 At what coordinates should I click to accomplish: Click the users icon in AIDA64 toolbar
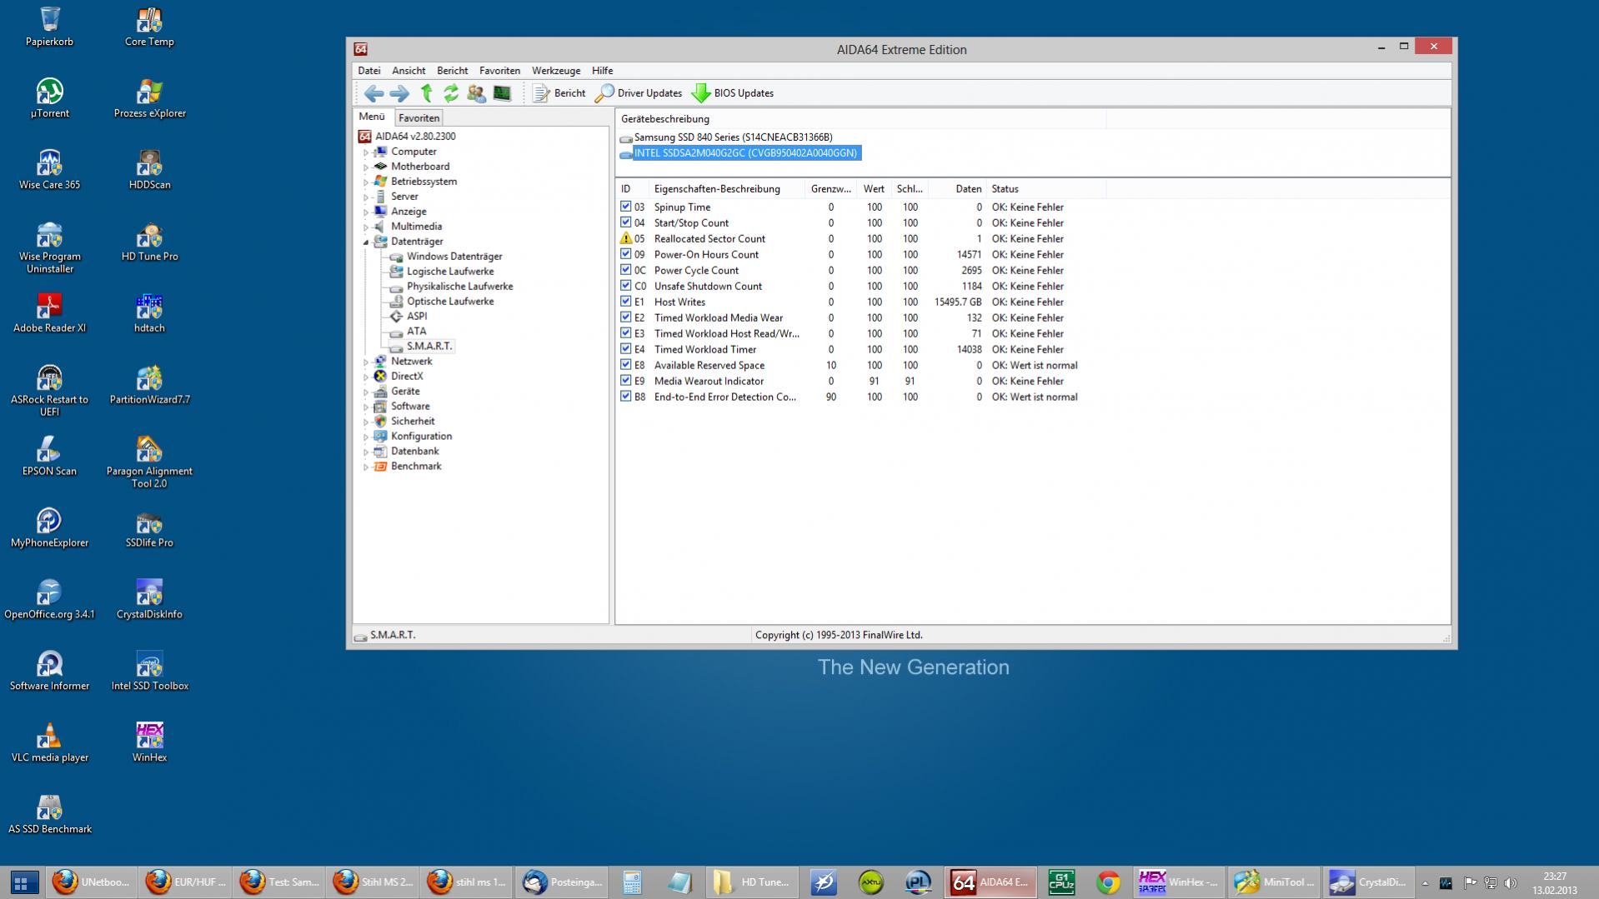476,93
